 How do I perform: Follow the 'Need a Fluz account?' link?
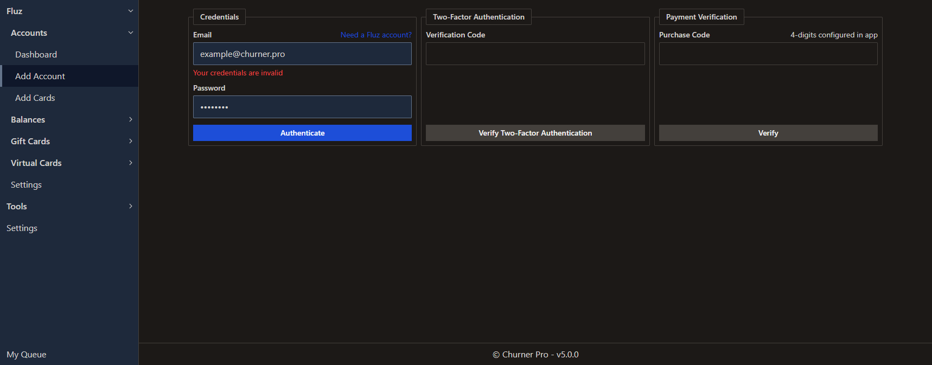pyautogui.click(x=376, y=35)
